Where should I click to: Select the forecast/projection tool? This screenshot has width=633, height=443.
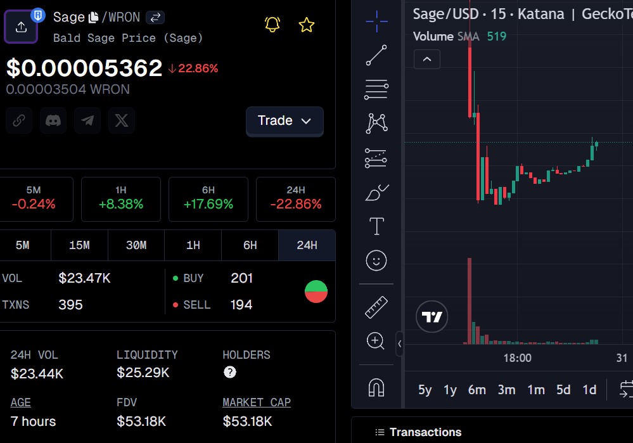point(376,158)
